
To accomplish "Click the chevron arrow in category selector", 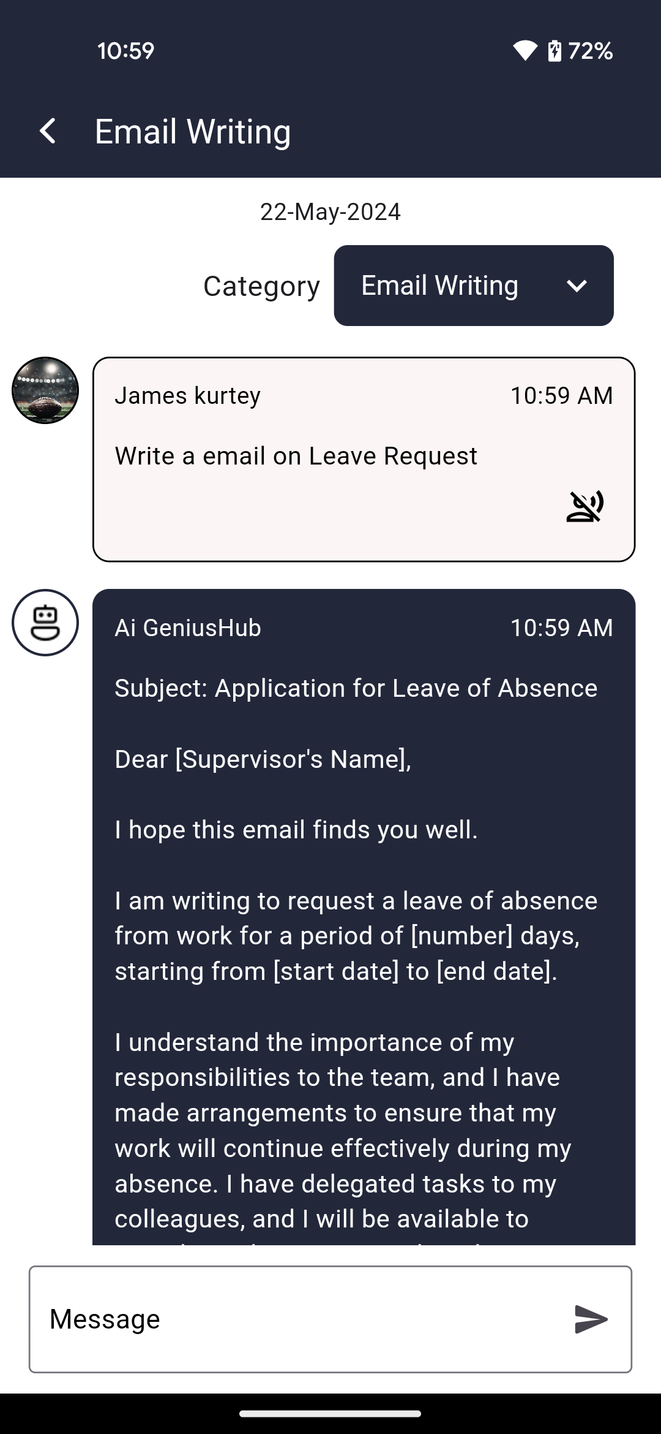I will click(577, 286).
